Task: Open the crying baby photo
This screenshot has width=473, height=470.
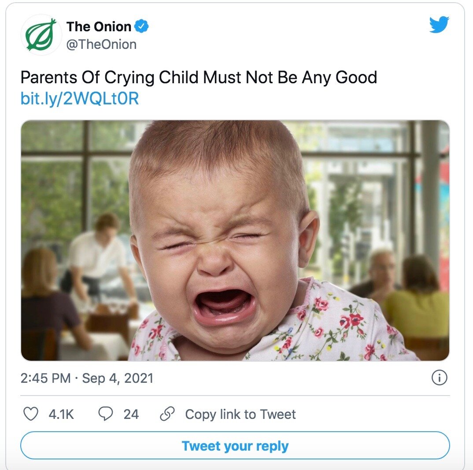Action: [x=235, y=241]
